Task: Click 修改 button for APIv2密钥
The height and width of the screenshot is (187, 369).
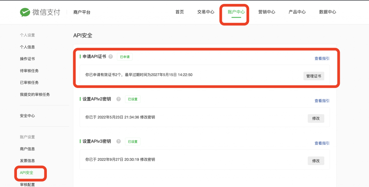Action: (x=316, y=118)
